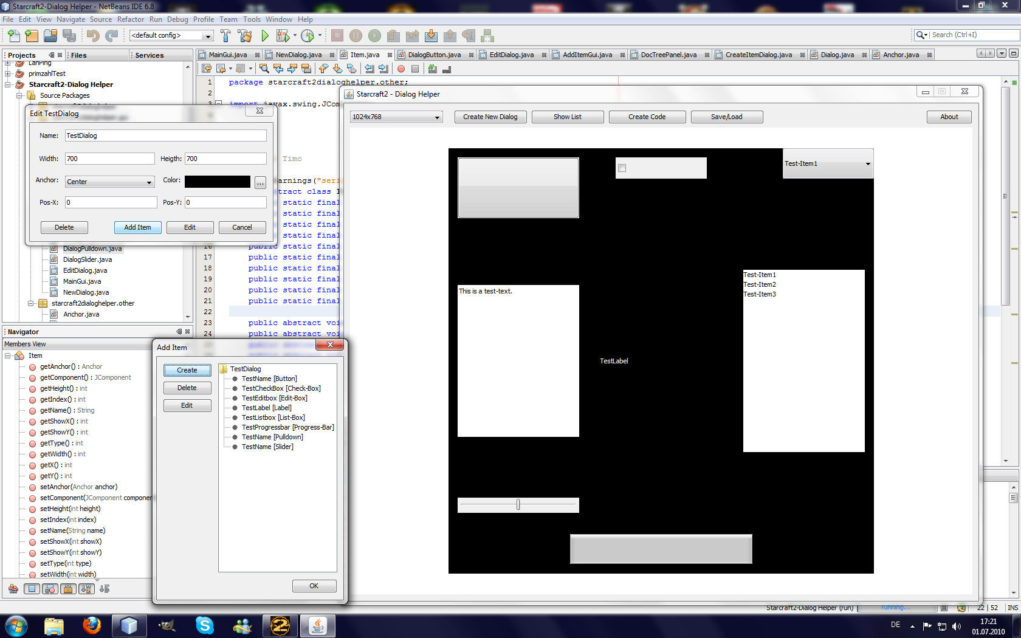1021x638 pixels.
Task: Click the editor Find Selection magnifier icon
Action: pyautogui.click(x=264, y=69)
